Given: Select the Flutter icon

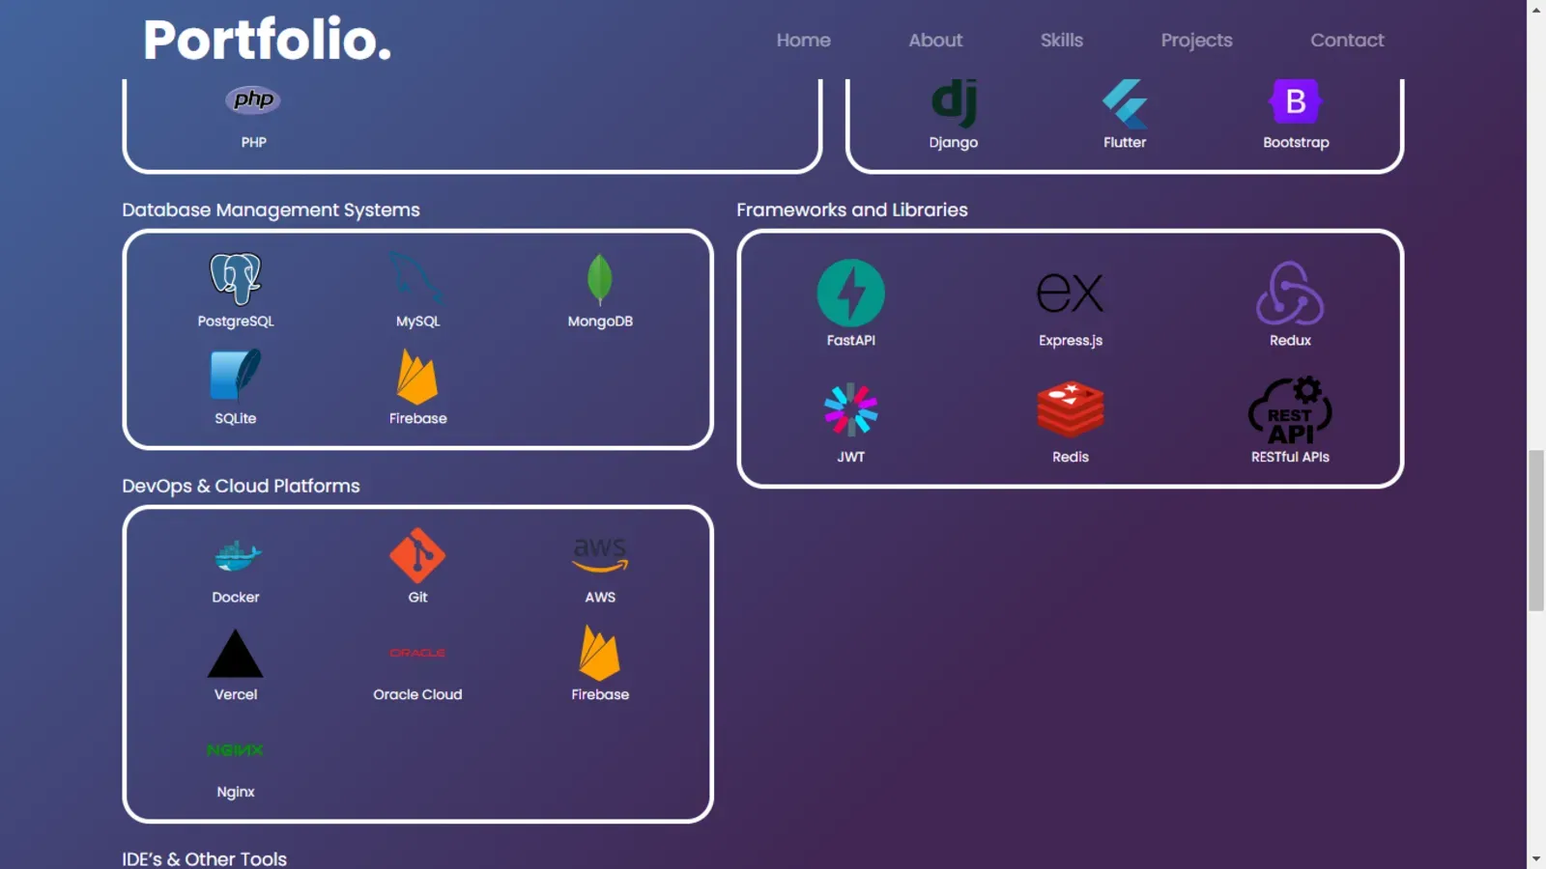Looking at the screenshot, I should (1124, 100).
